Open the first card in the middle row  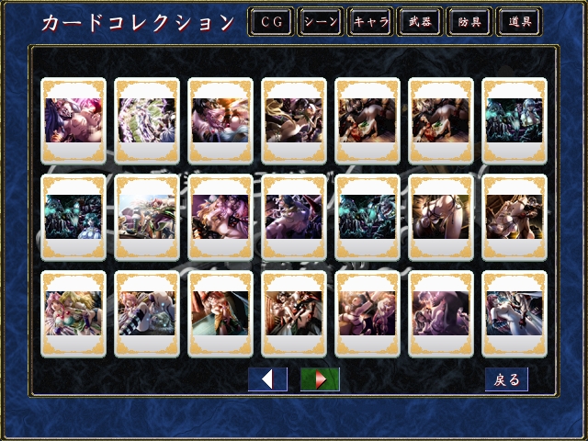pyautogui.click(x=73, y=218)
